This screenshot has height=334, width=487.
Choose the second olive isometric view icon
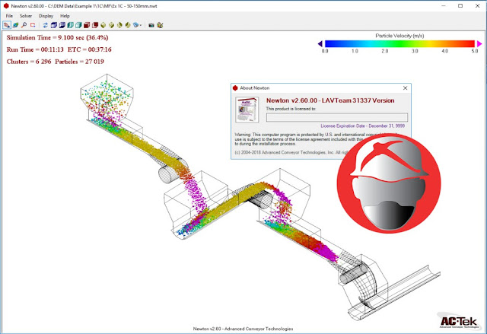[x=112, y=25]
